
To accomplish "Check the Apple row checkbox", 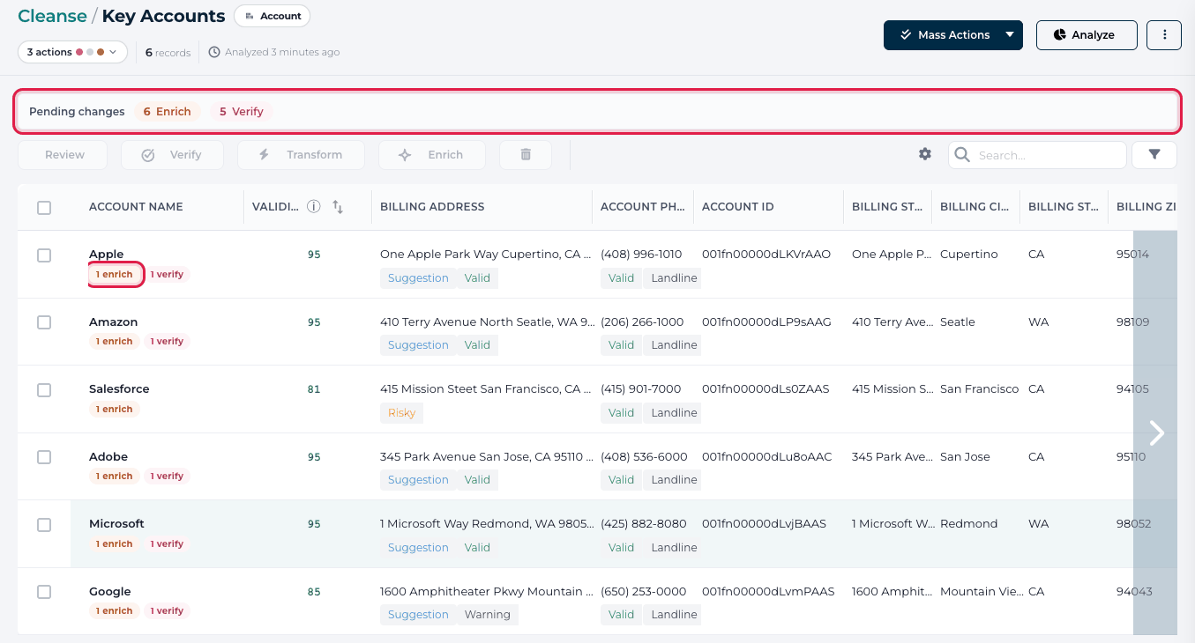I will [44, 255].
